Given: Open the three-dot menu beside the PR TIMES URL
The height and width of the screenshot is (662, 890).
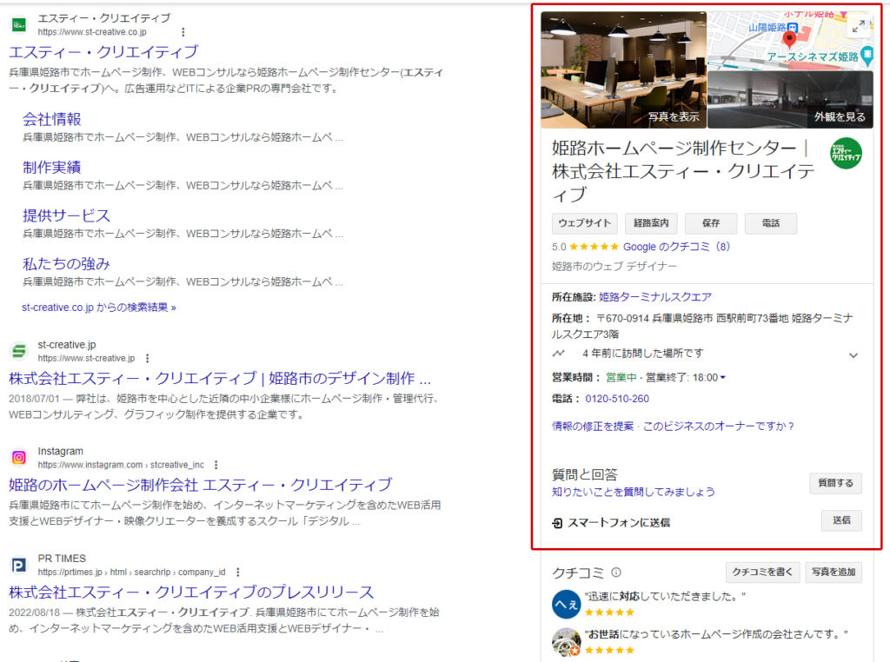Looking at the screenshot, I should (x=238, y=572).
